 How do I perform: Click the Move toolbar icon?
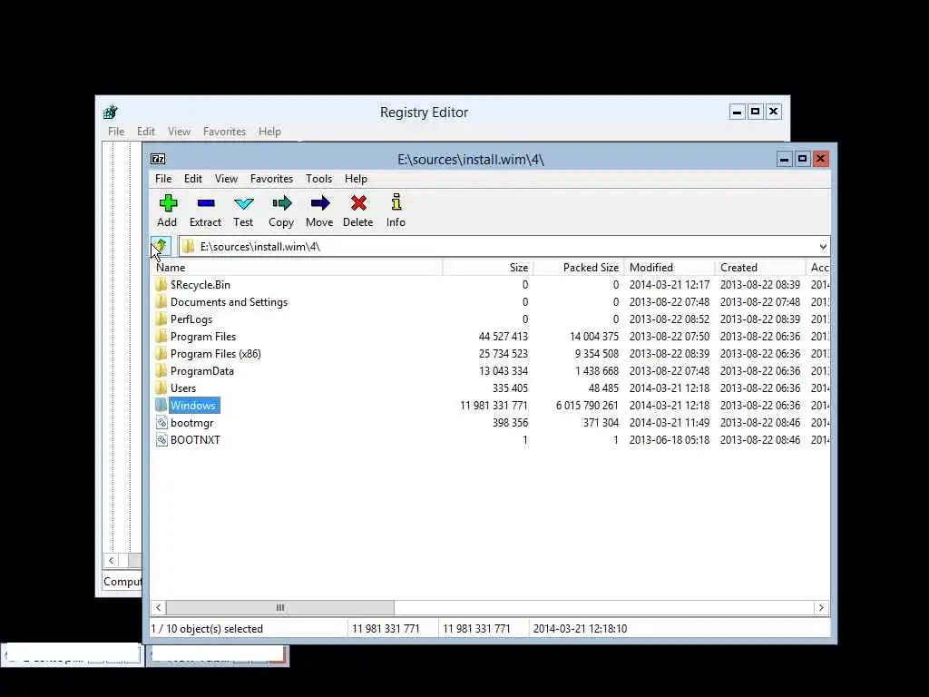[x=320, y=204]
